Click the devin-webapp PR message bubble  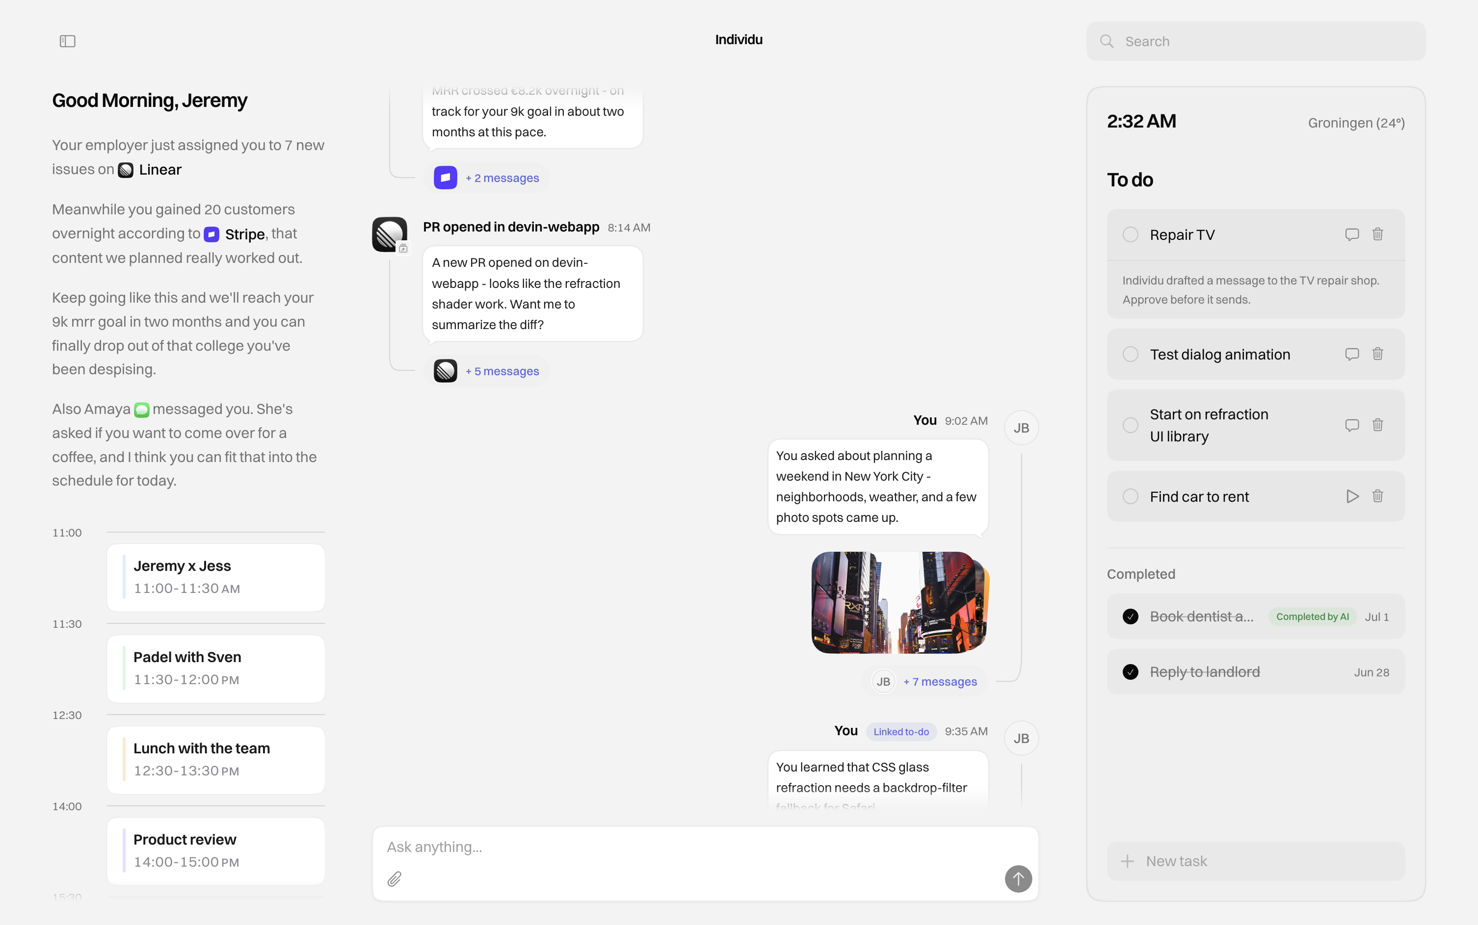click(x=532, y=294)
